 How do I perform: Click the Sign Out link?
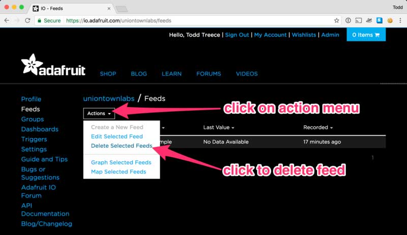[237, 35]
